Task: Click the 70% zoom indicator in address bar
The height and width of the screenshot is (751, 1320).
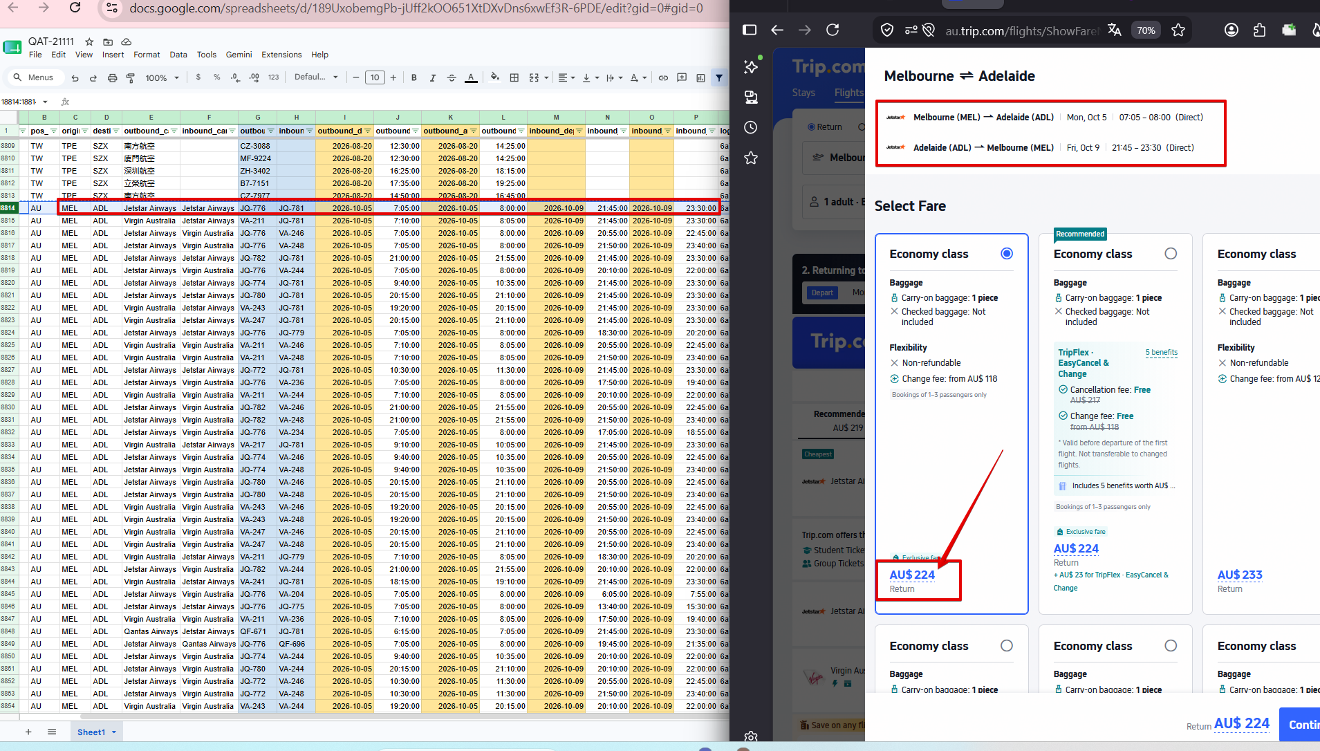Action: pos(1146,30)
